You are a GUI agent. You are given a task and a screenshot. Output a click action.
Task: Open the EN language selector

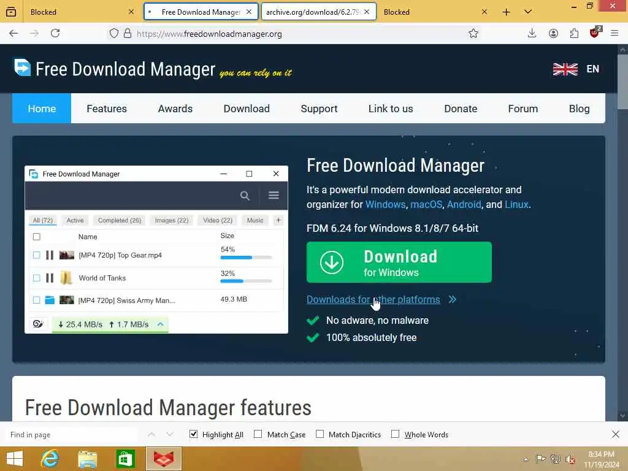tap(593, 69)
